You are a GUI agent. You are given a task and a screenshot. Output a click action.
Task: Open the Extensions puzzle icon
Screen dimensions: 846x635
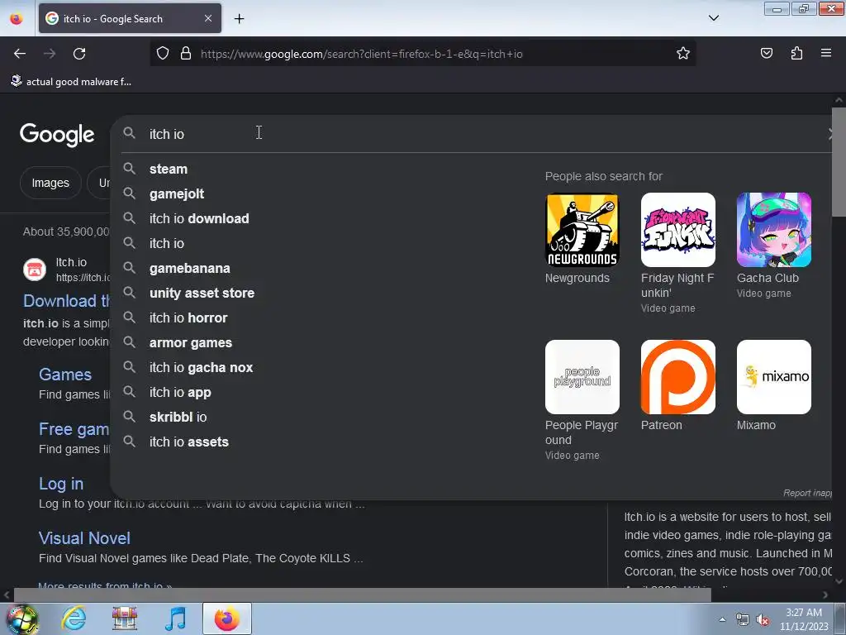pyautogui.click(x=796, y=53)
